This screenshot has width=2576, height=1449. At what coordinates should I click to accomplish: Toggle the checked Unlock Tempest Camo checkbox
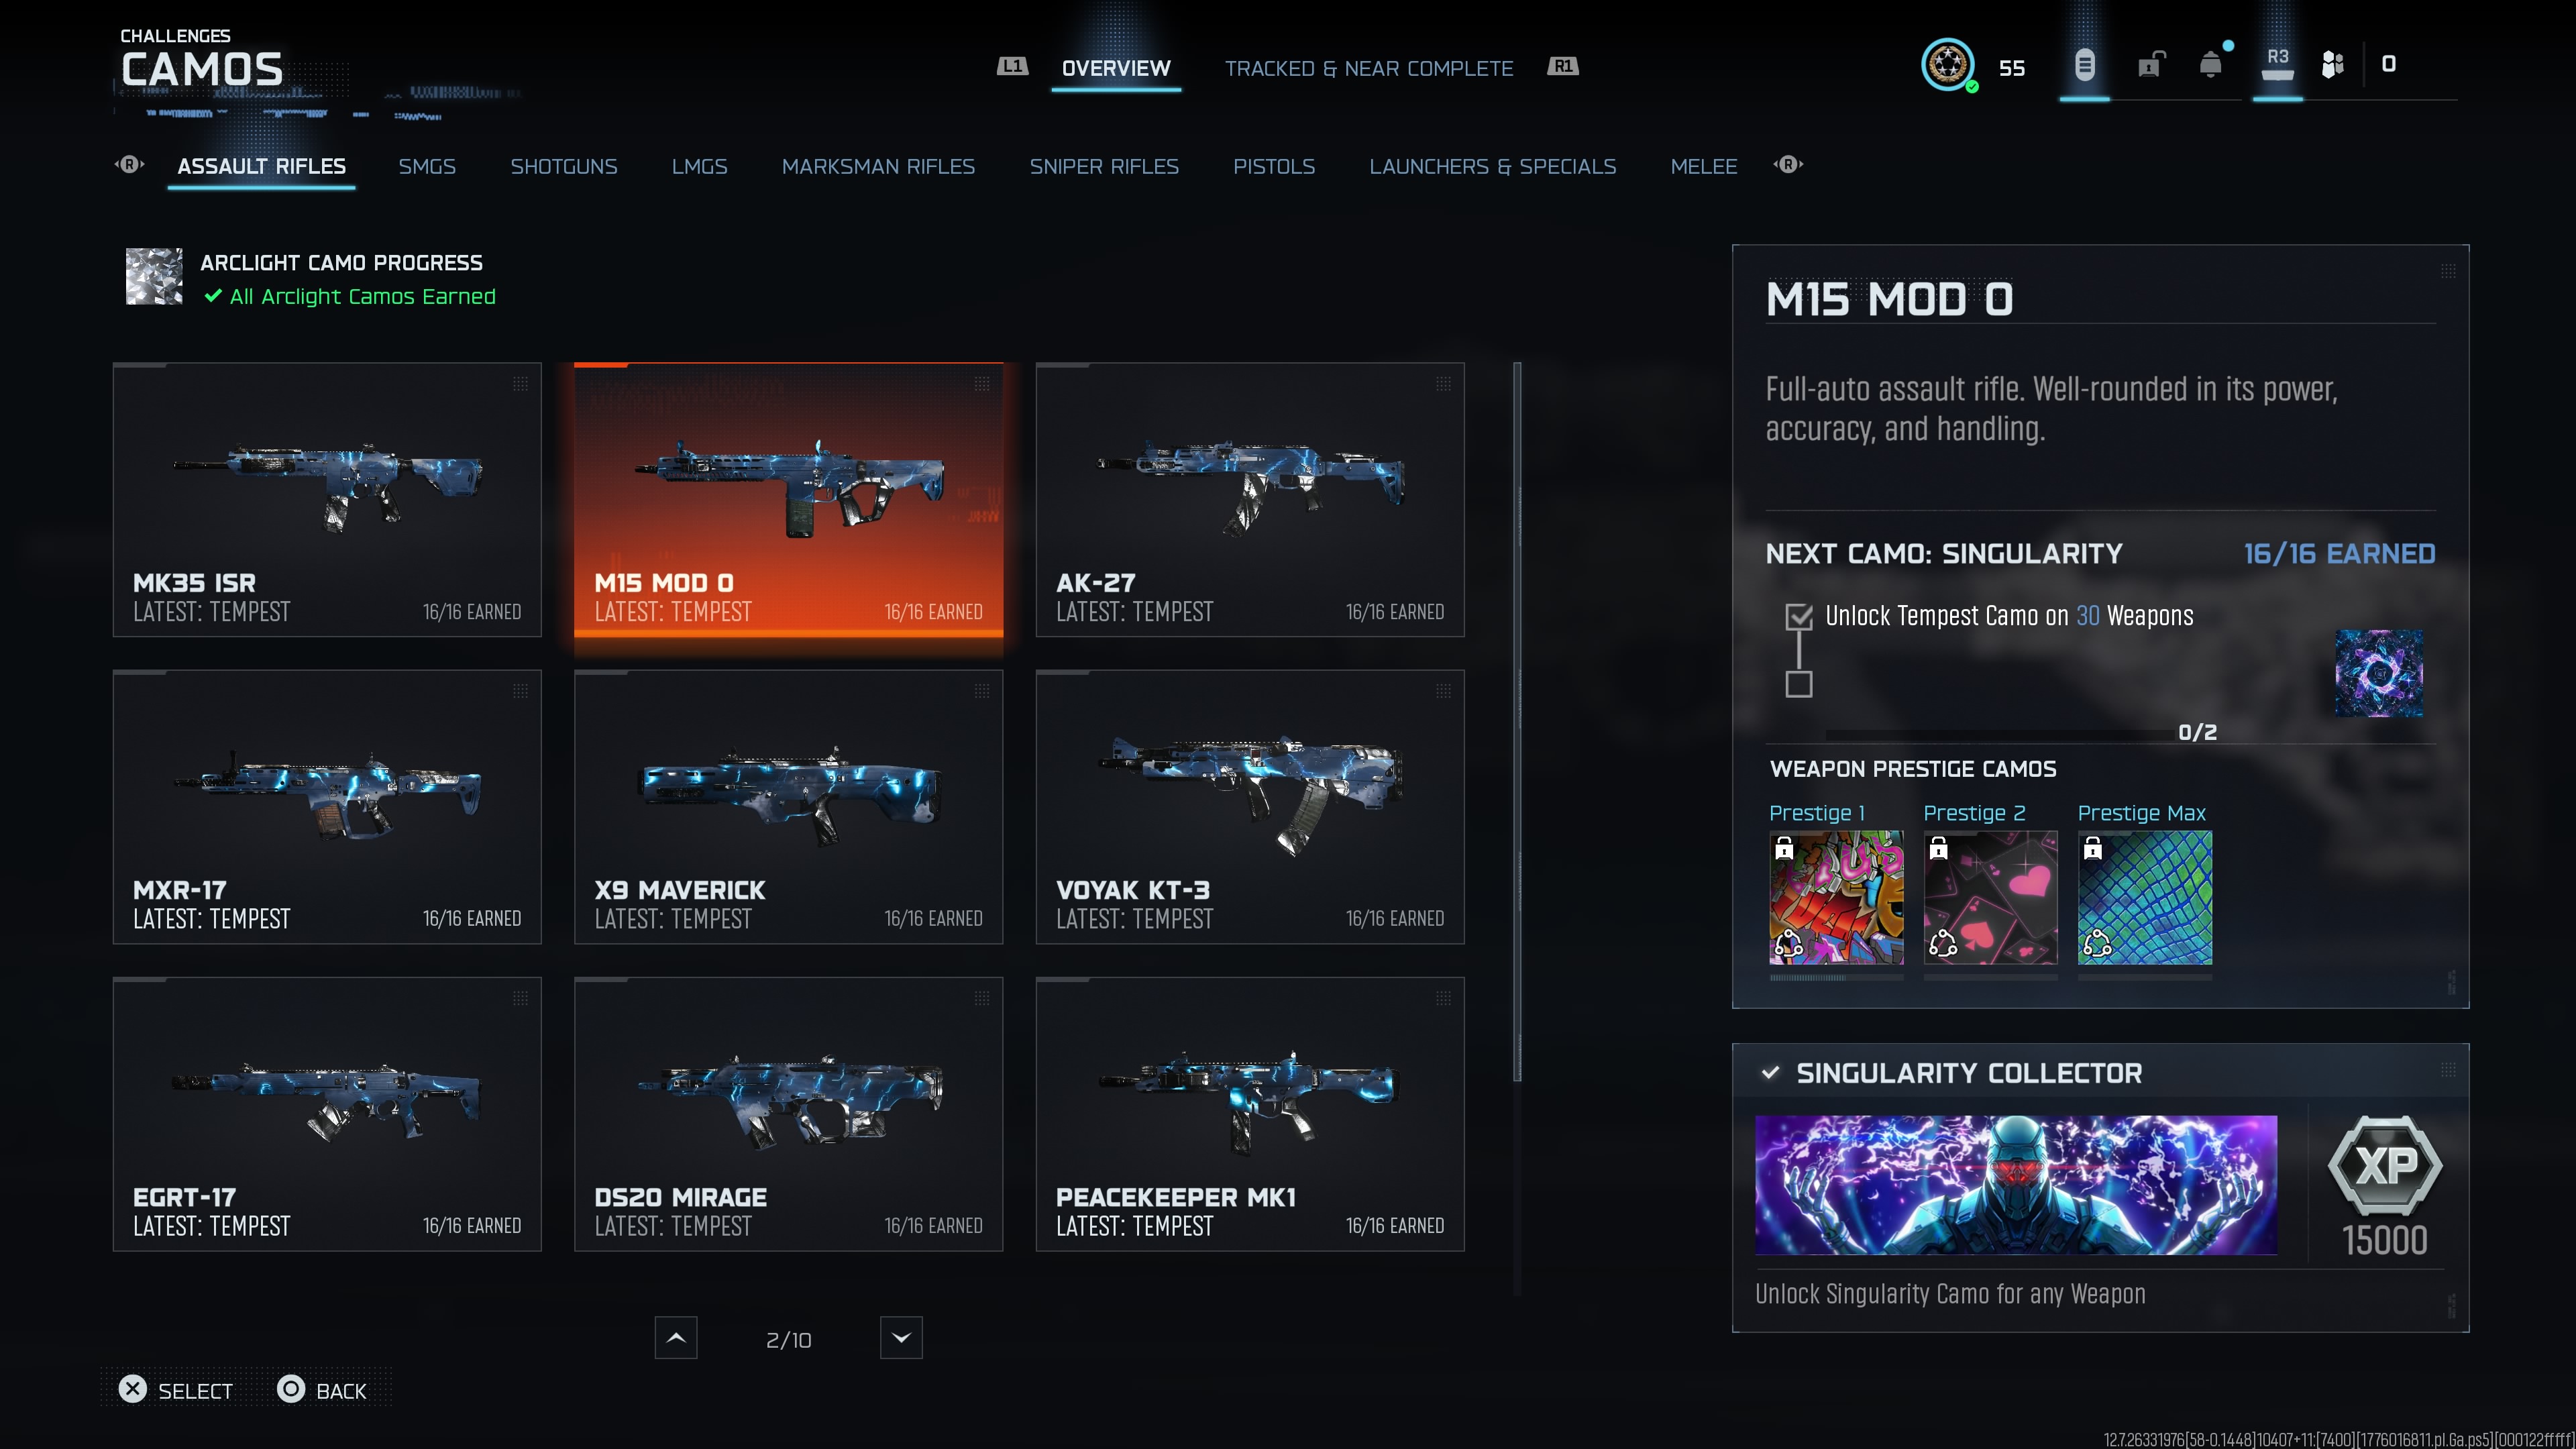click(1799, 616)
